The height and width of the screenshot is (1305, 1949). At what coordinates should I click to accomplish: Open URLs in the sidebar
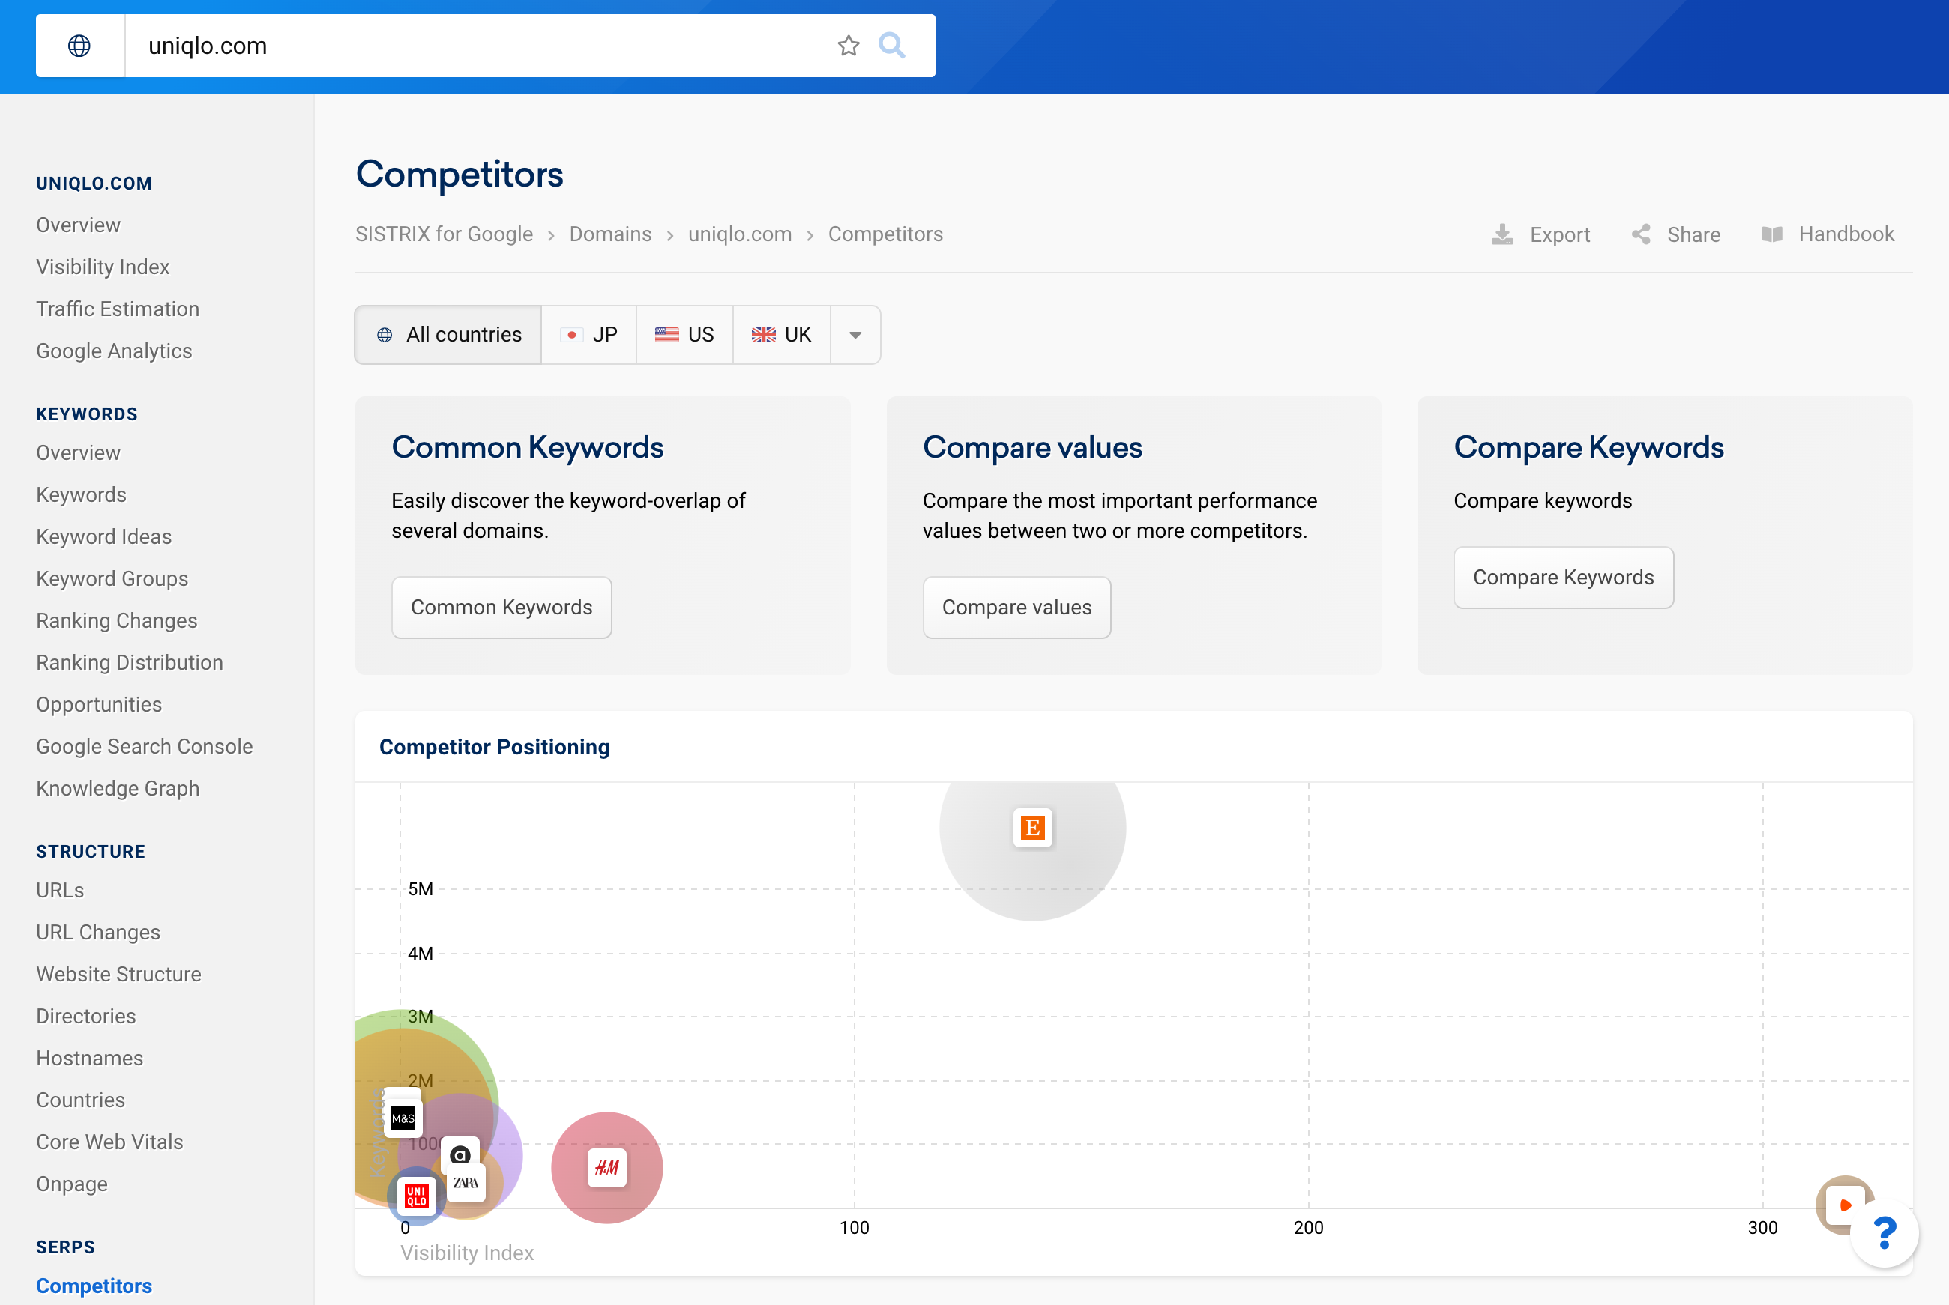tap(60, 891)
